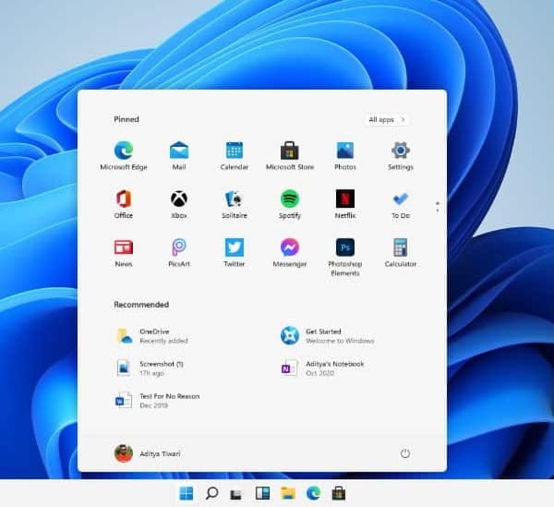Launch Messenger app
Image resolution: width=554 pixels, height=507 pixels.
[290, 253]
